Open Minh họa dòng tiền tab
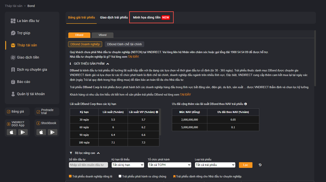Image resolution: width=326 pixels, height=182 pixels. pyautogui.click(x=151, y=18)
